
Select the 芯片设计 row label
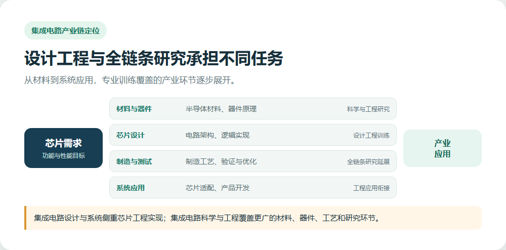(x=131, y=136)
